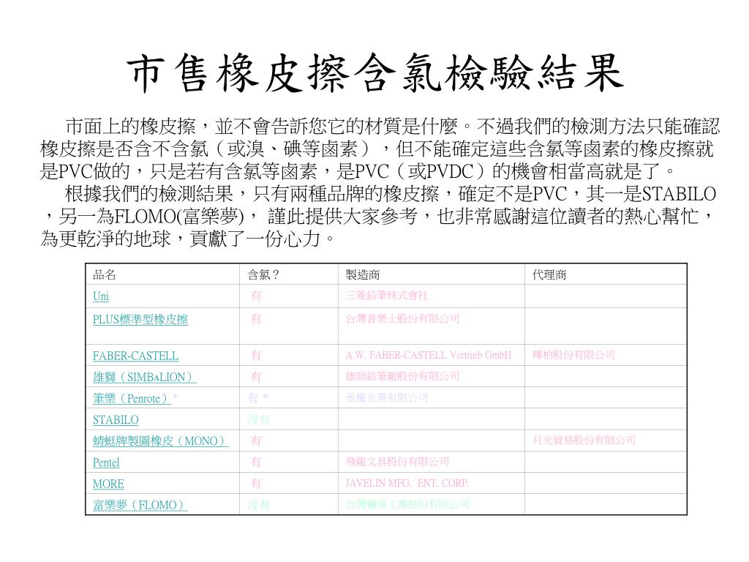
Task: Select distributor 月光貿易股份有限公司
Action: tap(584, 440)
